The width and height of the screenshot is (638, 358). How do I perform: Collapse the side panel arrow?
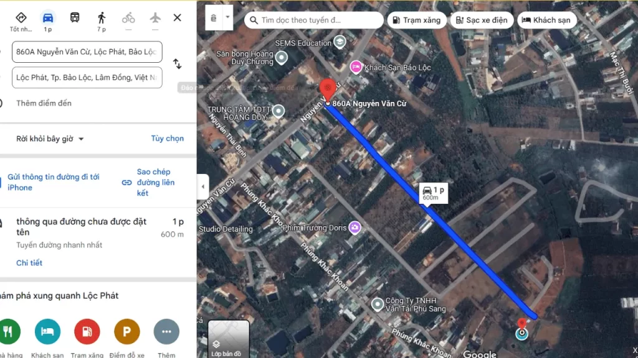tap(203, 186)
